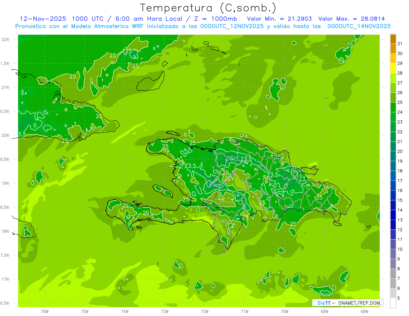Click the "19N" latitude label
409x316 pixels.
coord(5,183)
